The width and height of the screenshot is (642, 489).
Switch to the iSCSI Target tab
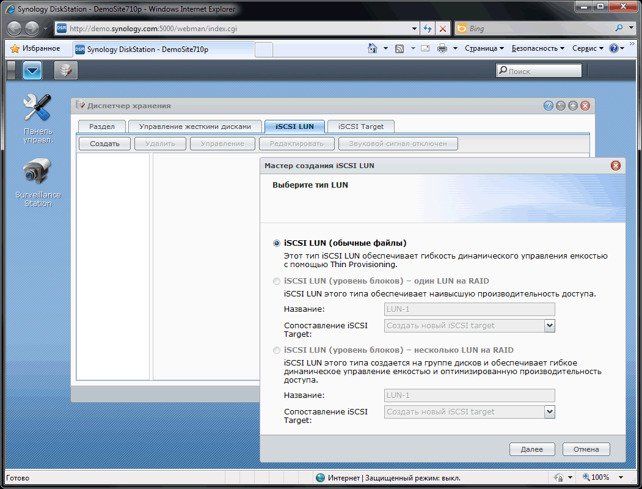(x=360, y=127)
